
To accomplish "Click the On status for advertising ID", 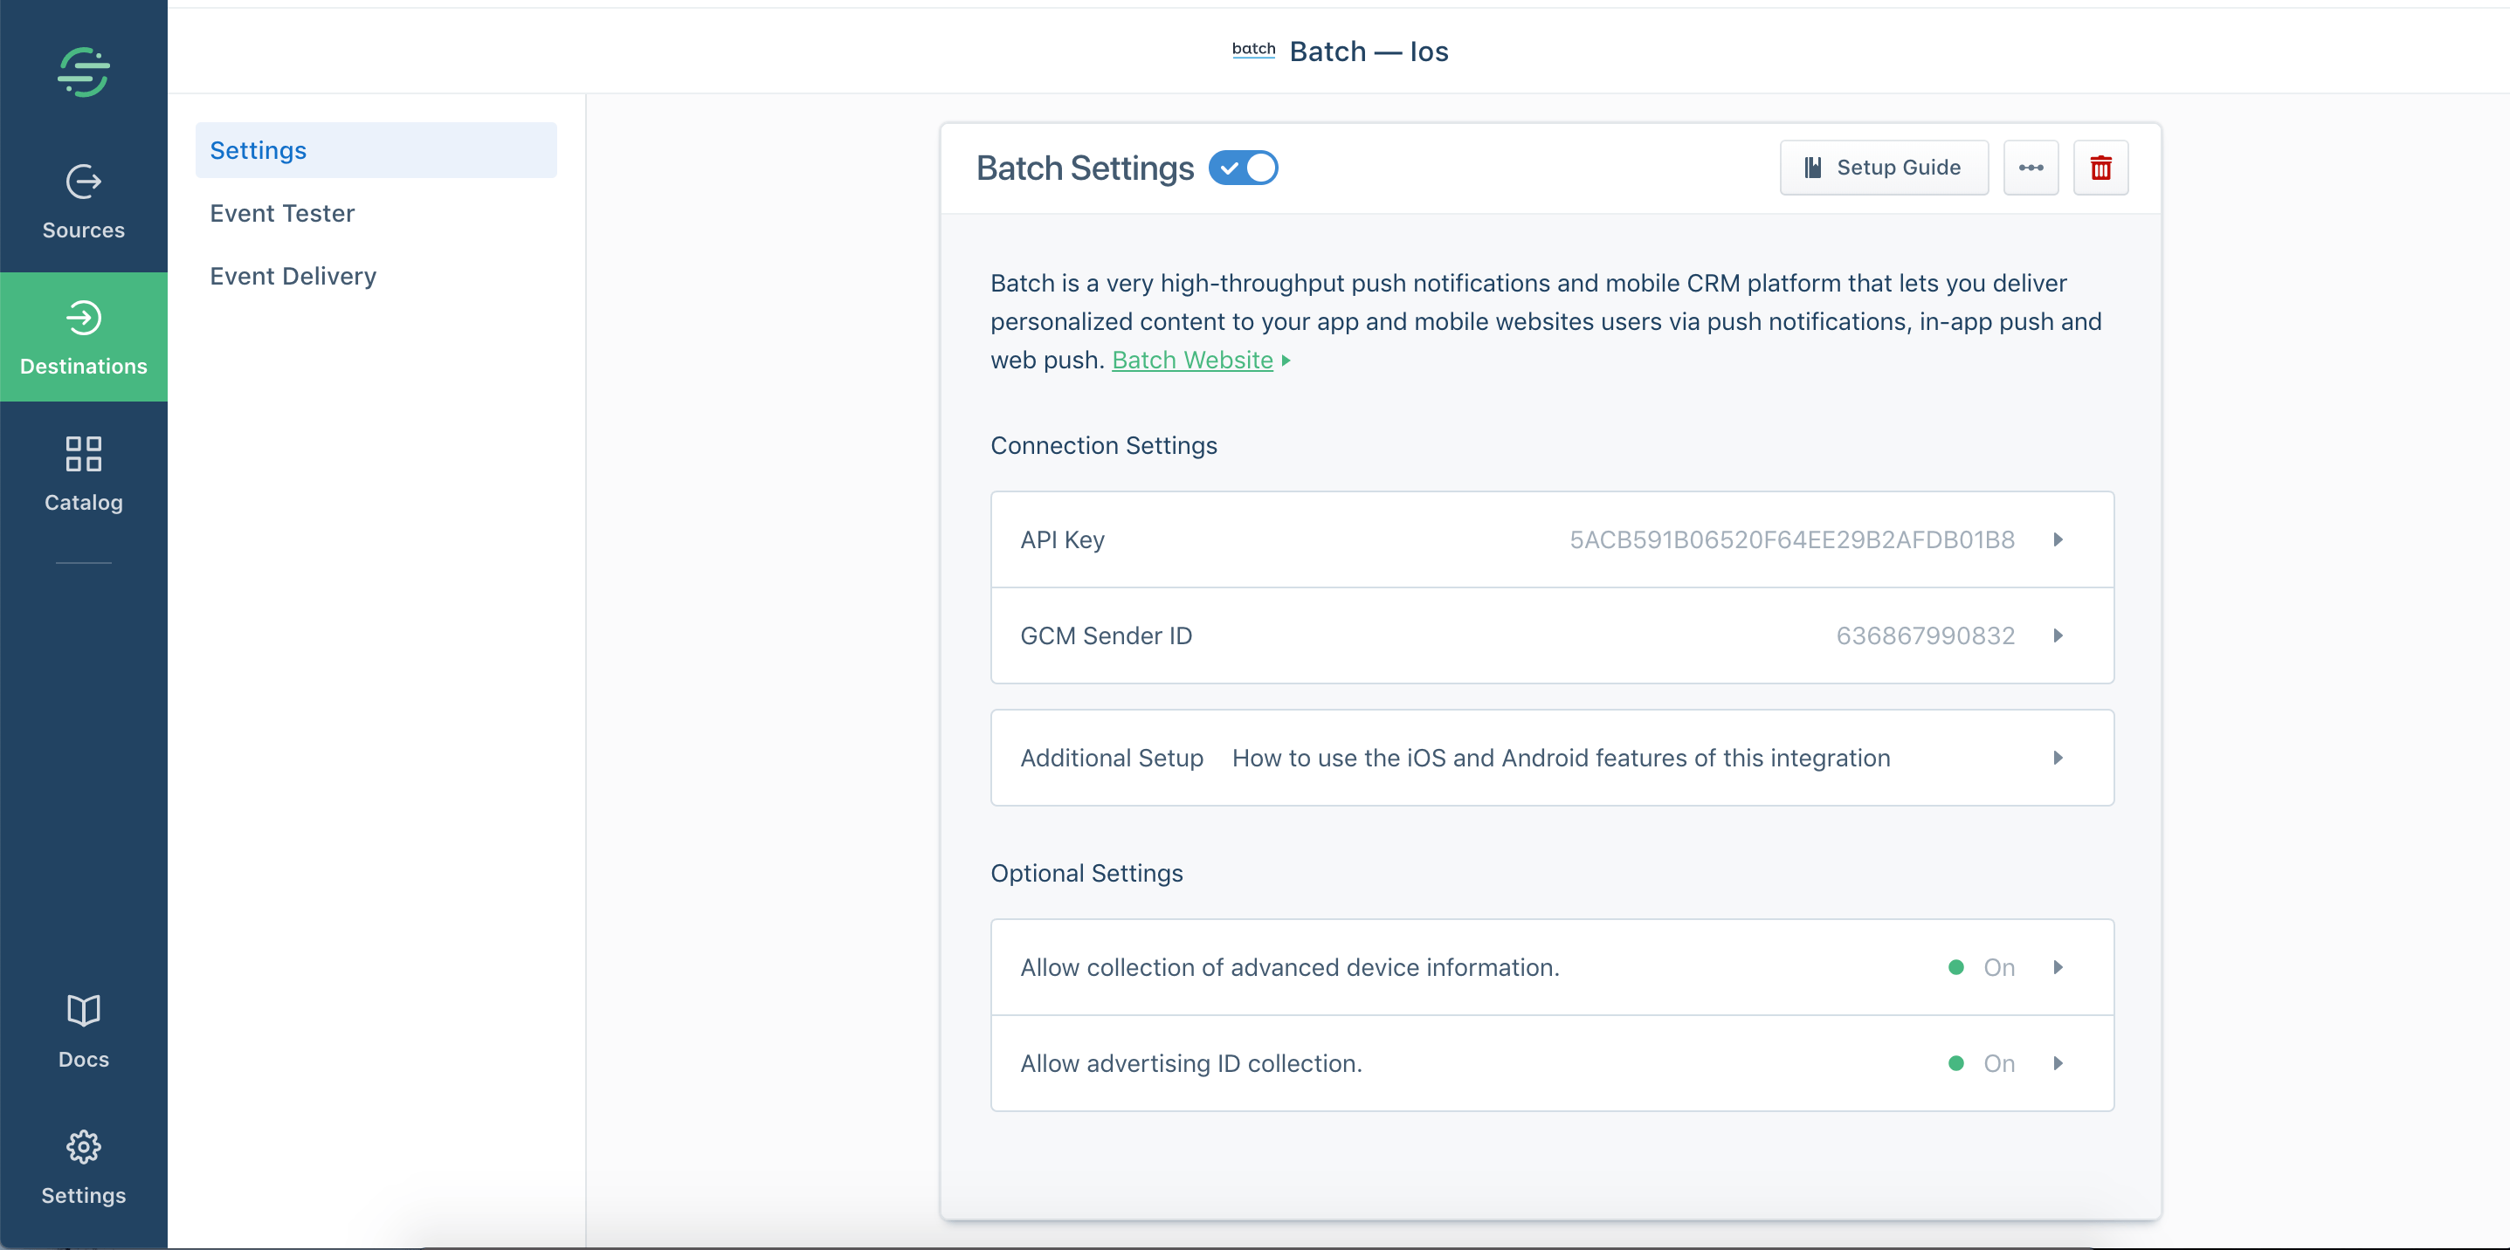I will pyautogui.click(x=1998, y=1063).
